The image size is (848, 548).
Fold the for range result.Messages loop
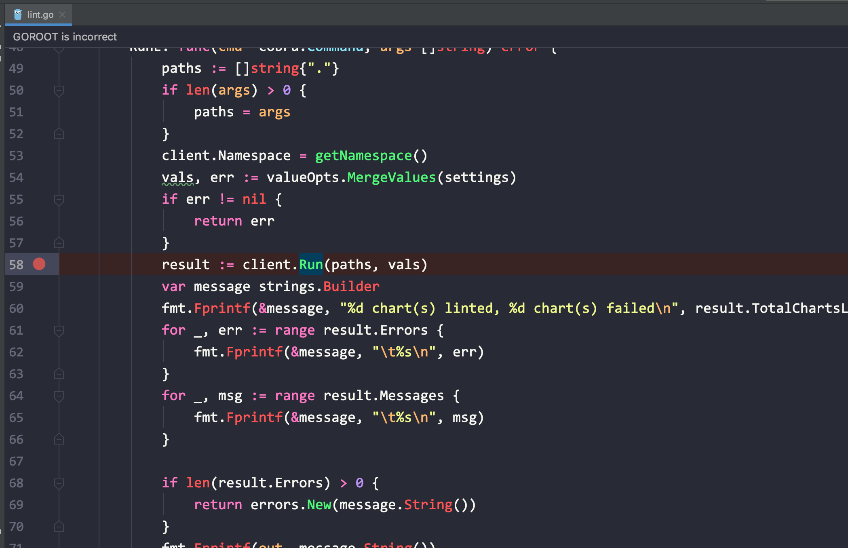click(59, 396)
